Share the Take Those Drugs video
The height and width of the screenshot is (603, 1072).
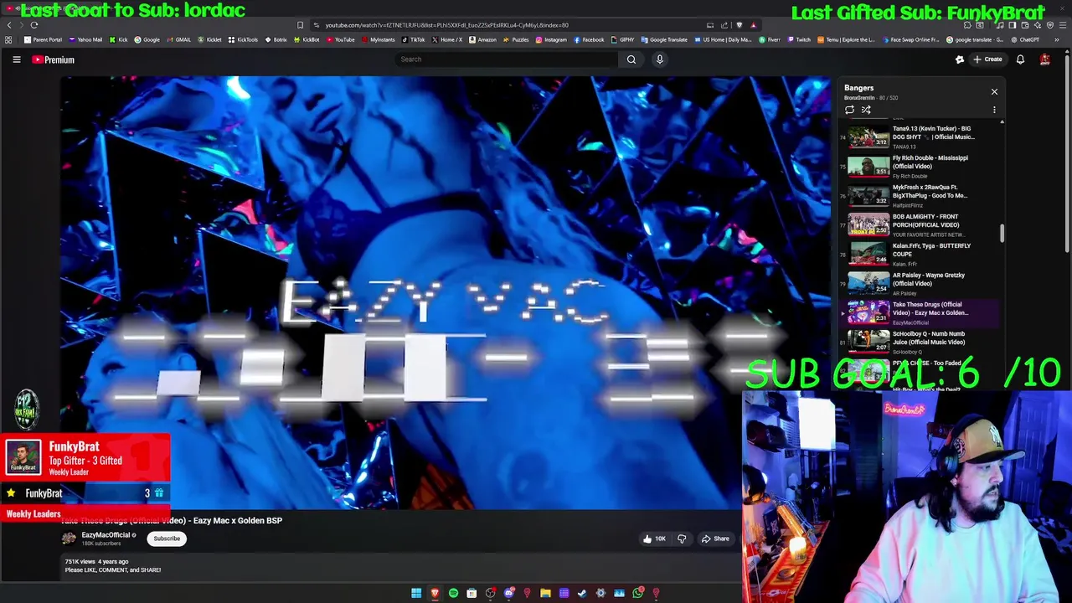coord(715,539)
